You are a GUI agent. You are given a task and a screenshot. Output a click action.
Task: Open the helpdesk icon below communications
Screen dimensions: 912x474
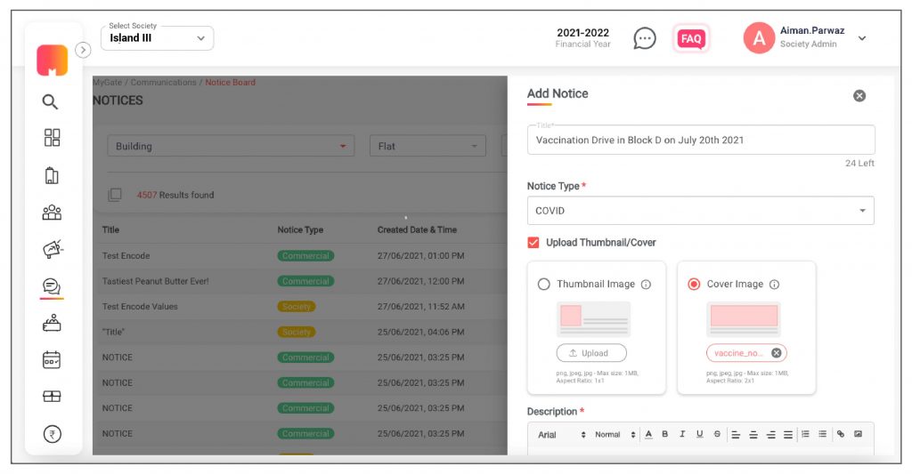point(52,323)
